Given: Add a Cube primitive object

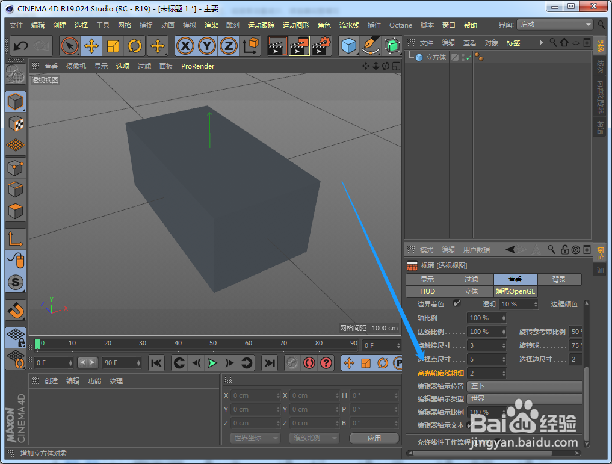Looking at the screenshot, I should pos(348,46).
